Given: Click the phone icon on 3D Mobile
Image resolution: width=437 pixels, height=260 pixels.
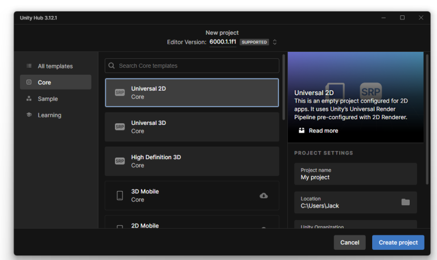Looking at the screenshot, I should coord(119,196).
